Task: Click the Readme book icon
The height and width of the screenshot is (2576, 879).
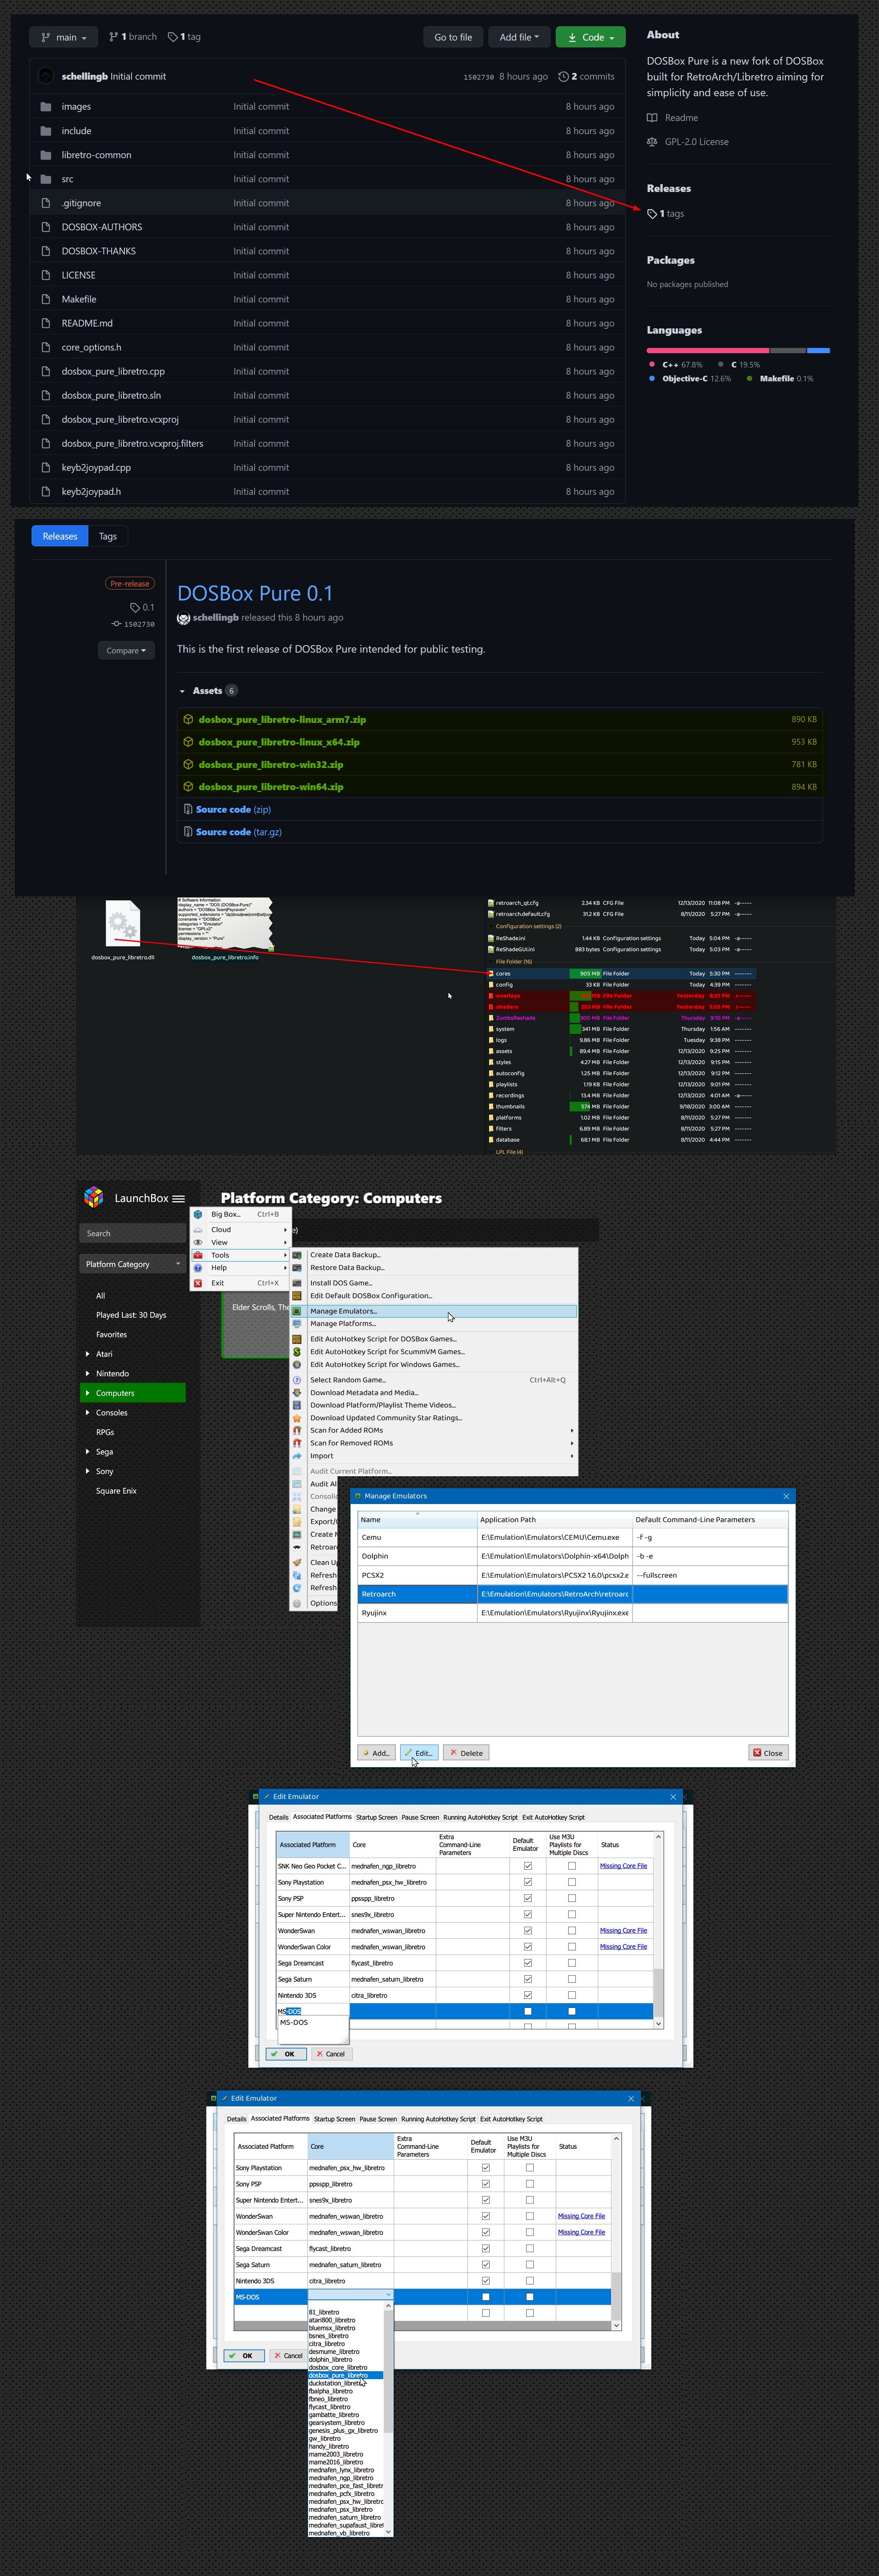Action: pyautogui.click(x=652, y=118)
